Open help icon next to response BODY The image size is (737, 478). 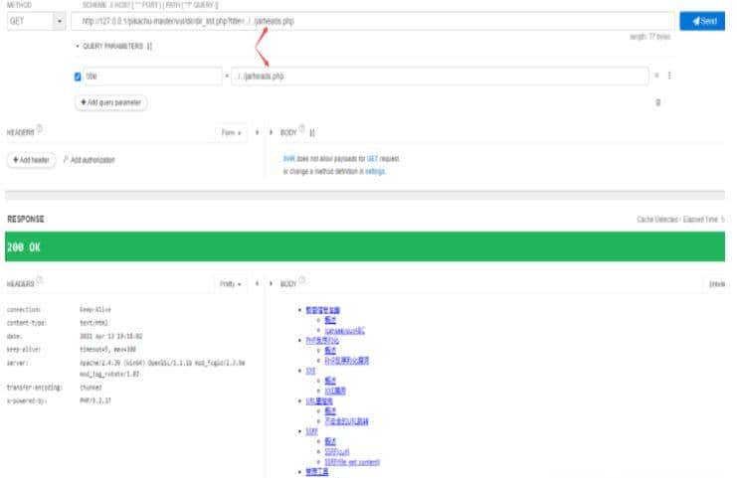point(302,280)
